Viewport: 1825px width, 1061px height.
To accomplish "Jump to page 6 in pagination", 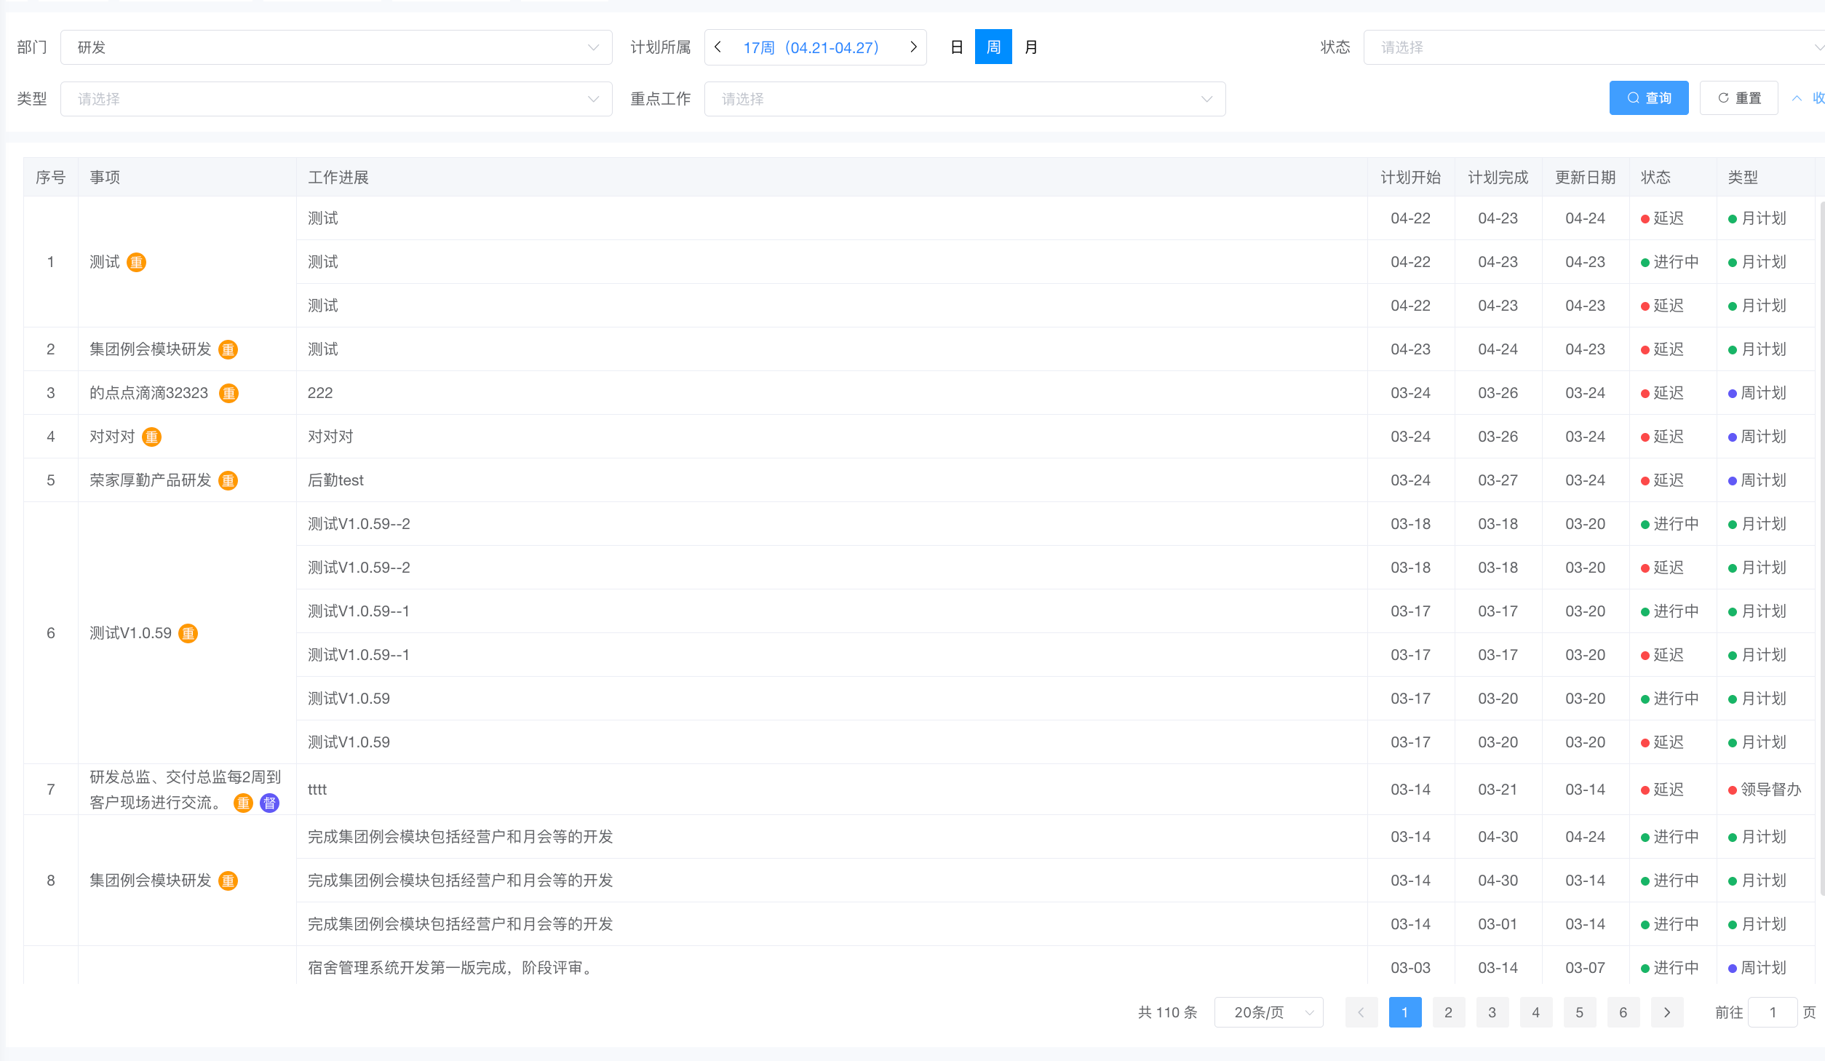I will (x=1623, y=1012).
